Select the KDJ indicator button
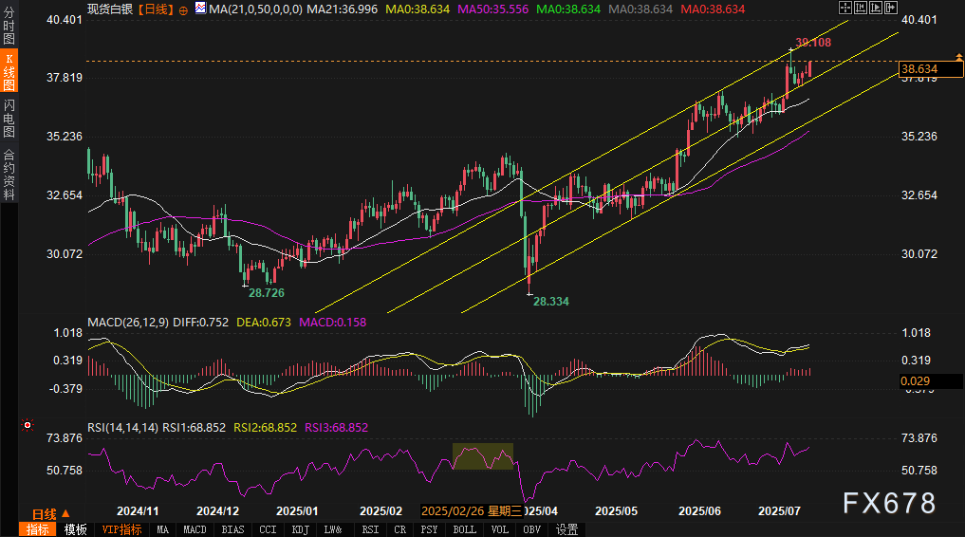This screenshot has height=537, width=965. click(x=300, y=529)
